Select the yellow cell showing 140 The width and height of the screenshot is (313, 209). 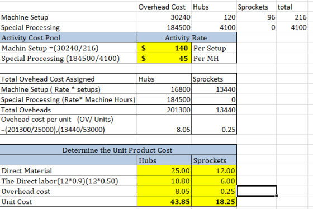point(164,48)
